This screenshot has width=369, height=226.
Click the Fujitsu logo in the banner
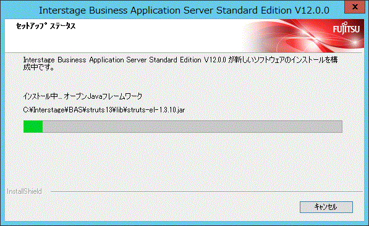coord(346,28)
